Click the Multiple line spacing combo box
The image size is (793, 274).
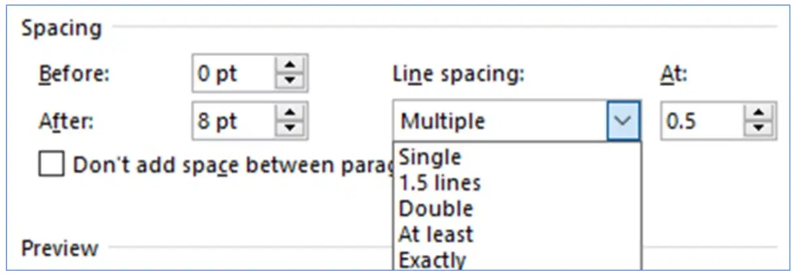click(516, 121)
